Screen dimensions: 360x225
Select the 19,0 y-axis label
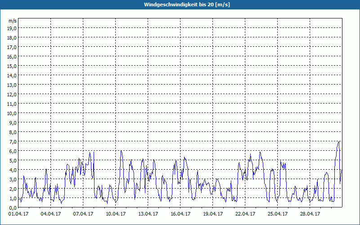click(x=12, y=28)
